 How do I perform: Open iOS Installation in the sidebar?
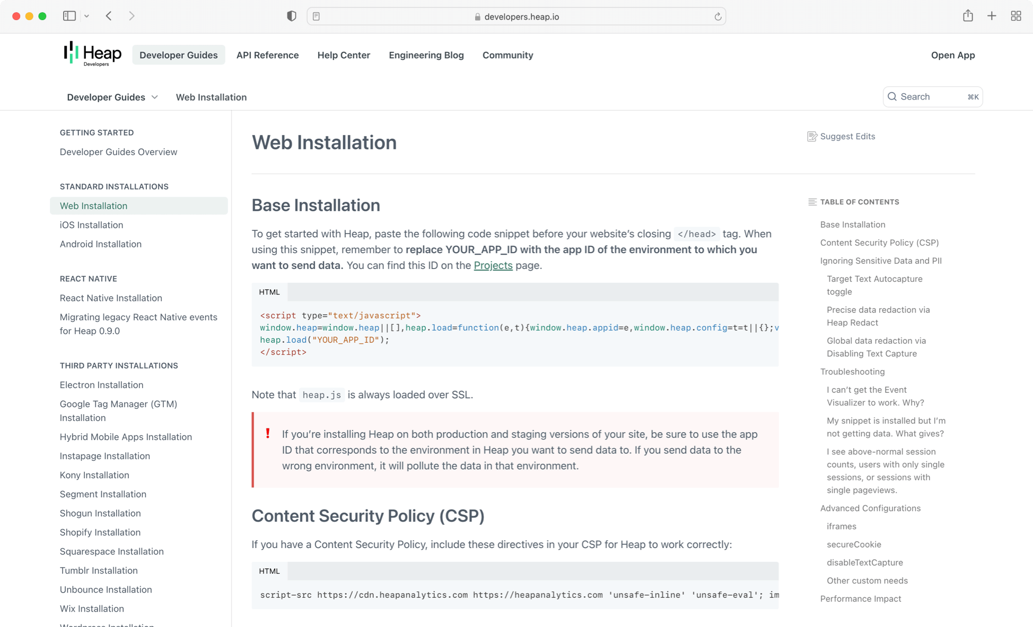pyautogui.click(x=91, y=225)
